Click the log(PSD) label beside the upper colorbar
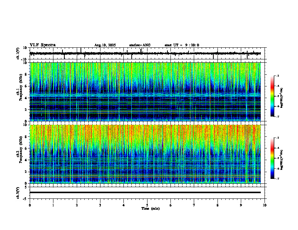This screenshot has height=230, width=298. 281,98
